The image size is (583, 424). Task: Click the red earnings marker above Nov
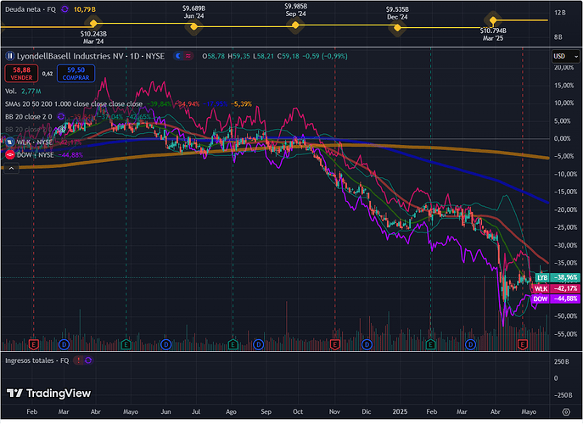(x=335, y=344)
